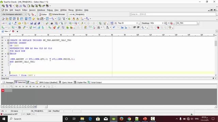Image resolution: width=218 pixels, height=122 pixels.
Task: Click the red debug breakpoint icon
Action: (x=158, y=27)
